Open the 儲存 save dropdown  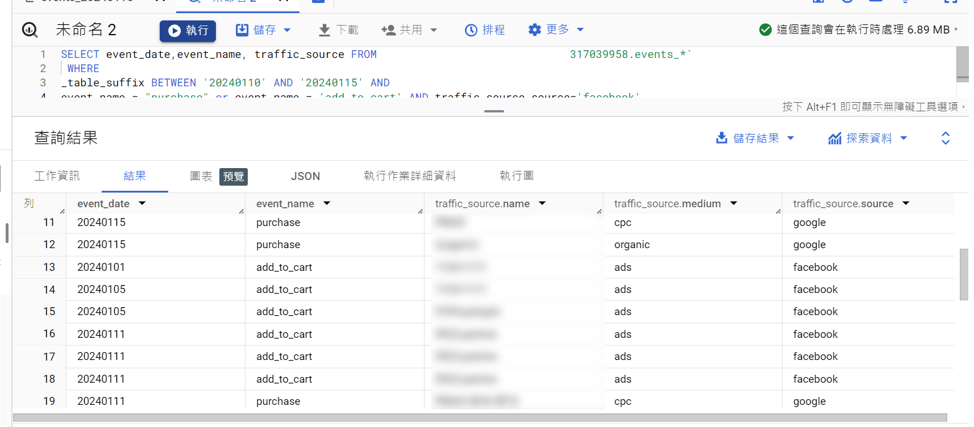click(x=264, y=30)
